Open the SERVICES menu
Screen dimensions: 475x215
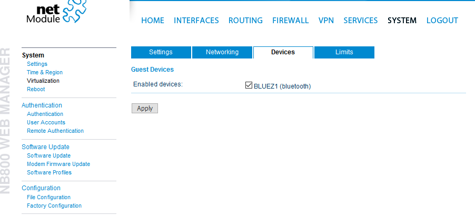(361, 21)
